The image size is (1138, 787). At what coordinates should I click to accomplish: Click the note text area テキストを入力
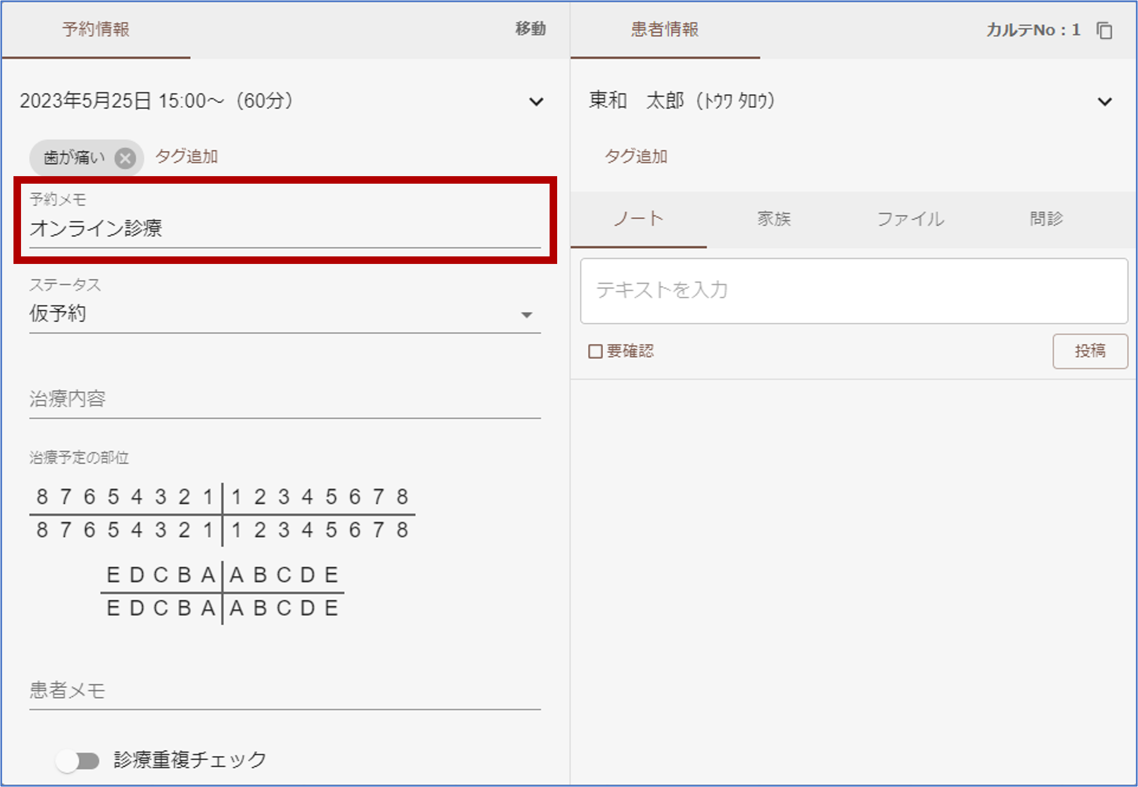point(853,291)
